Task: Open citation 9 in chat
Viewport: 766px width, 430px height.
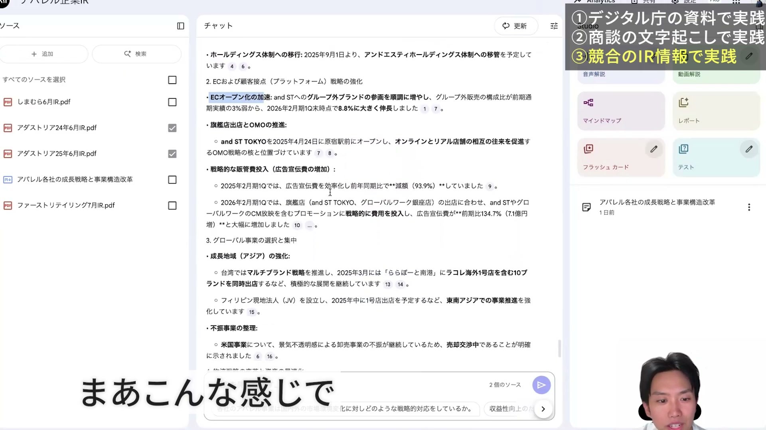Action: tap(490, 186)
